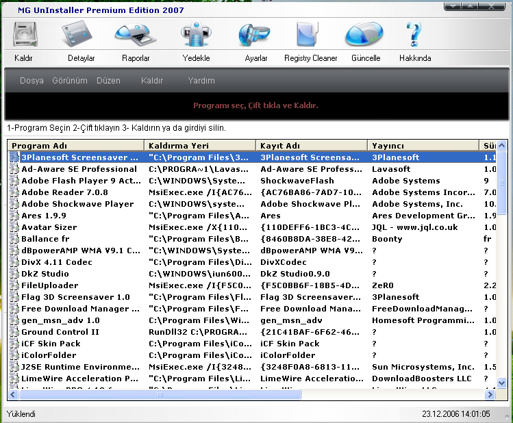This screenshot has width=513, height=423.
Task: Click the Yüklendi status bar text
Action: (x=21, y=414)
